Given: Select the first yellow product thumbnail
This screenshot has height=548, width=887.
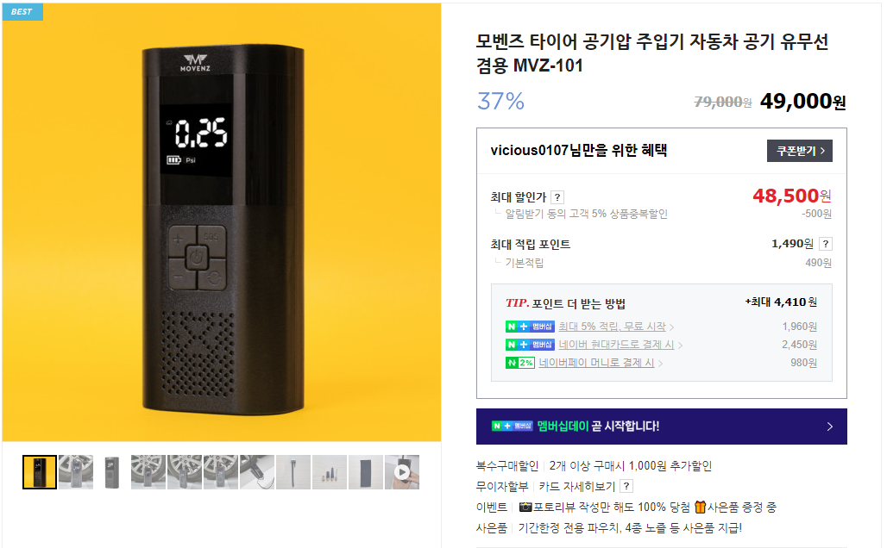Looking at the screenshot, I should point(40,471).
